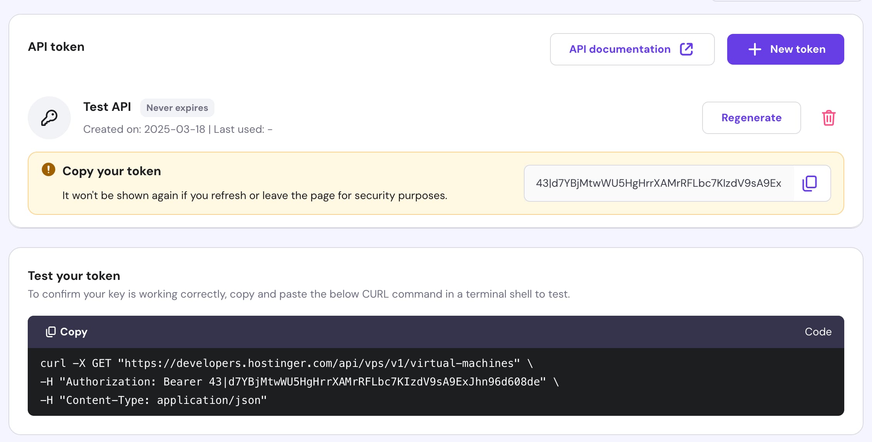Open the API documentation link
This screenshot has width=872, height=442.
(x=620, y=49)
